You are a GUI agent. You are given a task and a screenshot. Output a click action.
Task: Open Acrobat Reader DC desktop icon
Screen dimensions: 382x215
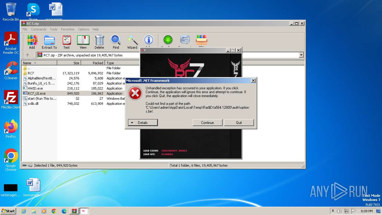click(11, 43)
